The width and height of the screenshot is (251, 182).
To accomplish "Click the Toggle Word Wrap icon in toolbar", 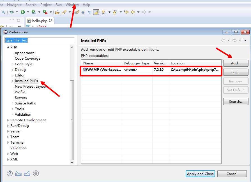I will (77, 12).
